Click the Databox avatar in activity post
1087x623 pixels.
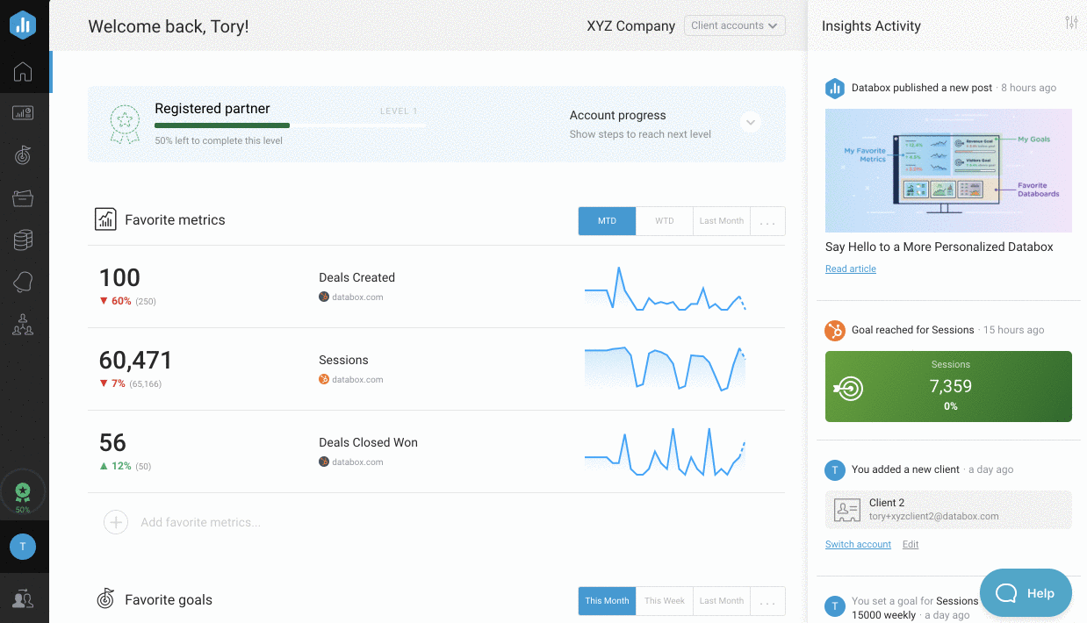834,88
